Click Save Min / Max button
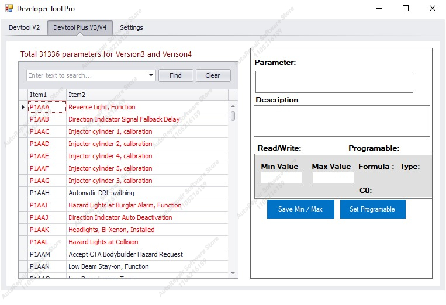 (300, 209)
